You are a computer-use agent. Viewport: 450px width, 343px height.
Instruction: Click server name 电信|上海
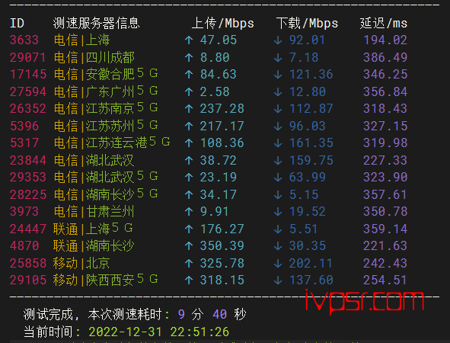81,40
